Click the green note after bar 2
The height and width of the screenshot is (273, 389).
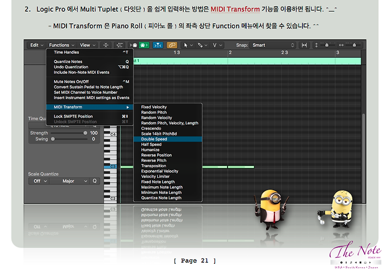point(241,167)
